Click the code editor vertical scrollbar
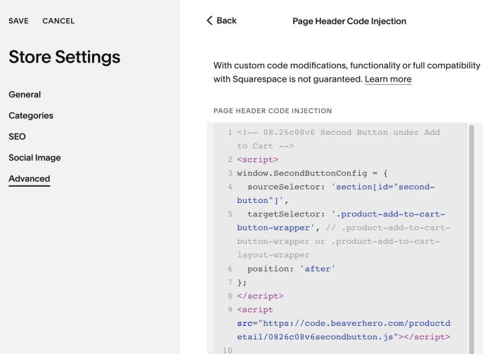The height and width of the screenshot is (354, 492). click(x=472, y=238)
